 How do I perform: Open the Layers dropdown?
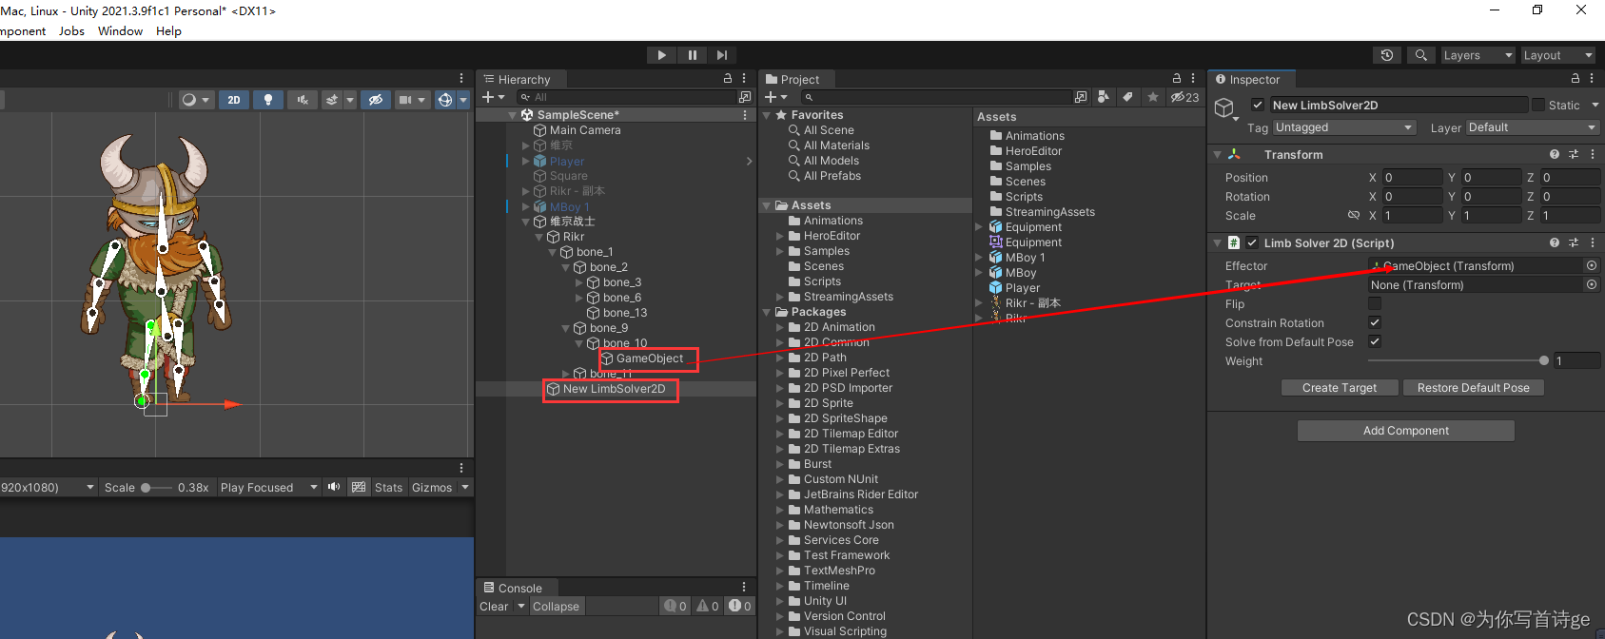coord(1478,55)
